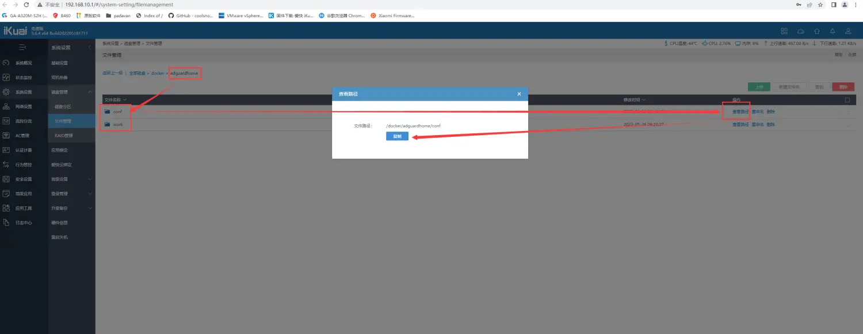Open 磁盘分区 in the submenu
The height and width of the screenshot is (334, 863).
coord(63,106)
